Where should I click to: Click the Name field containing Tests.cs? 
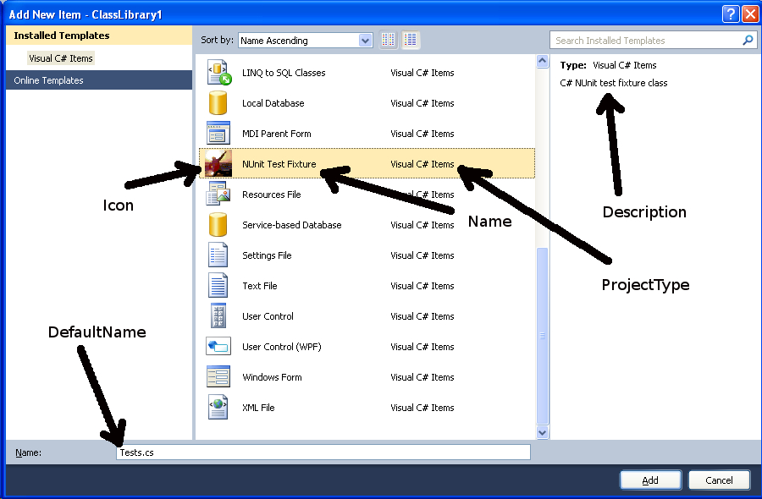tap(323, 452)
